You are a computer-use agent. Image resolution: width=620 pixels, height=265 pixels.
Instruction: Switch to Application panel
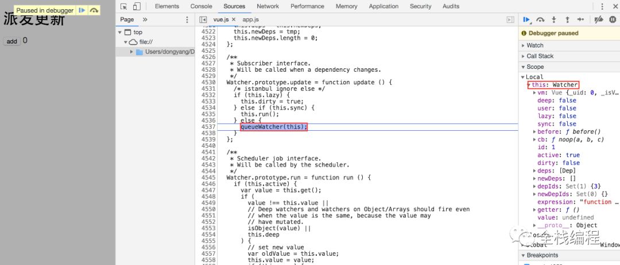point(383,6)
